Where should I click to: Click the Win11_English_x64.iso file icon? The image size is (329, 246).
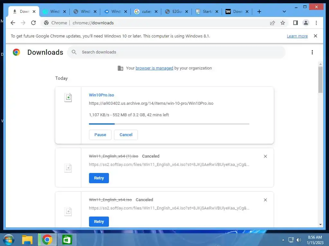68,211
